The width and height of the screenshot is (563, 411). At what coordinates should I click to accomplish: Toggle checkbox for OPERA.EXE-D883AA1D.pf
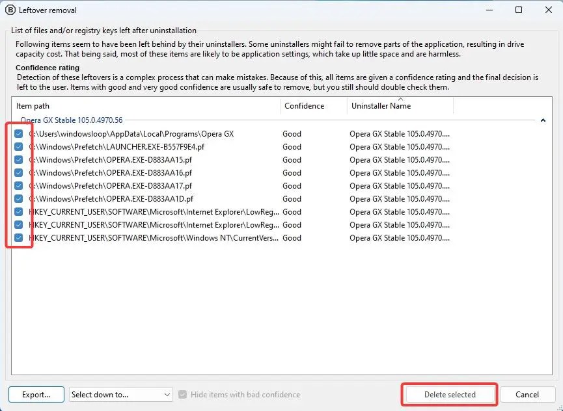pos(19,199)
